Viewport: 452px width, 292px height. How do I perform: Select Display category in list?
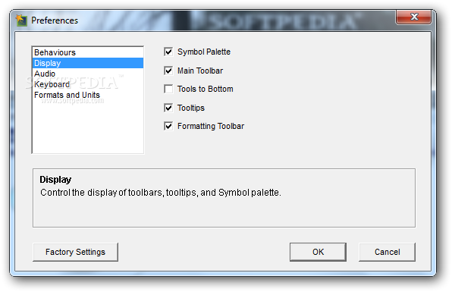point(88,63)
